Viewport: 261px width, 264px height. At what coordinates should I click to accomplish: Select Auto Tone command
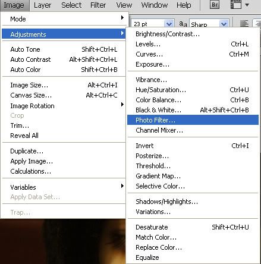pos(64,49)
